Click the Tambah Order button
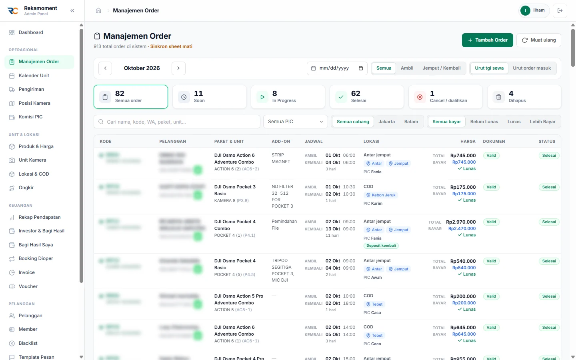Screen dimensions: 576x360 point(488,40)
